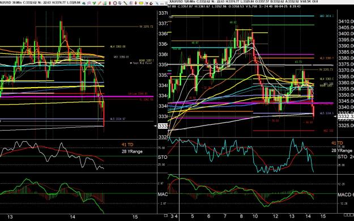Click date 10 on right chart axis

click(255, 216)
